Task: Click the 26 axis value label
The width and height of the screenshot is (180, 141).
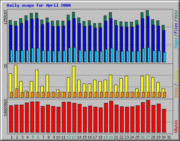Action: point(5,66)
